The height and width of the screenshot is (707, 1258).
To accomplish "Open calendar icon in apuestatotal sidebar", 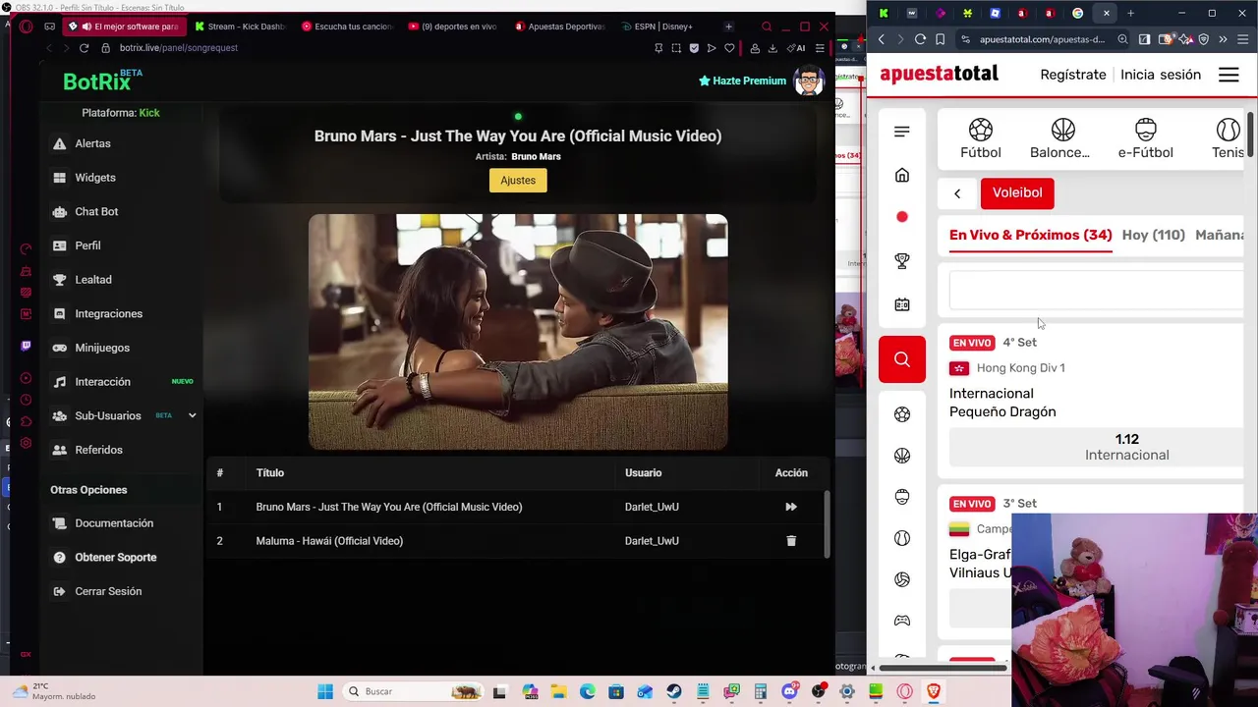I will click(902, 304).
